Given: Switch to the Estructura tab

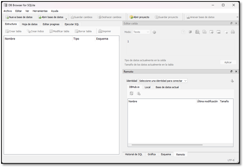Looking at the screenshot, I should pyautogui.click(x=11, y=24).
